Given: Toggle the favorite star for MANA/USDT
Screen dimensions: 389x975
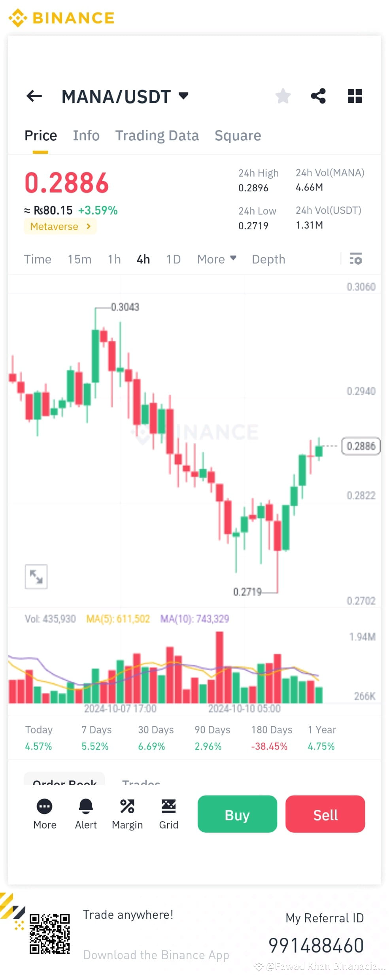Looking at the screenshot, I should pyautogui.click(x=283, y=96).
